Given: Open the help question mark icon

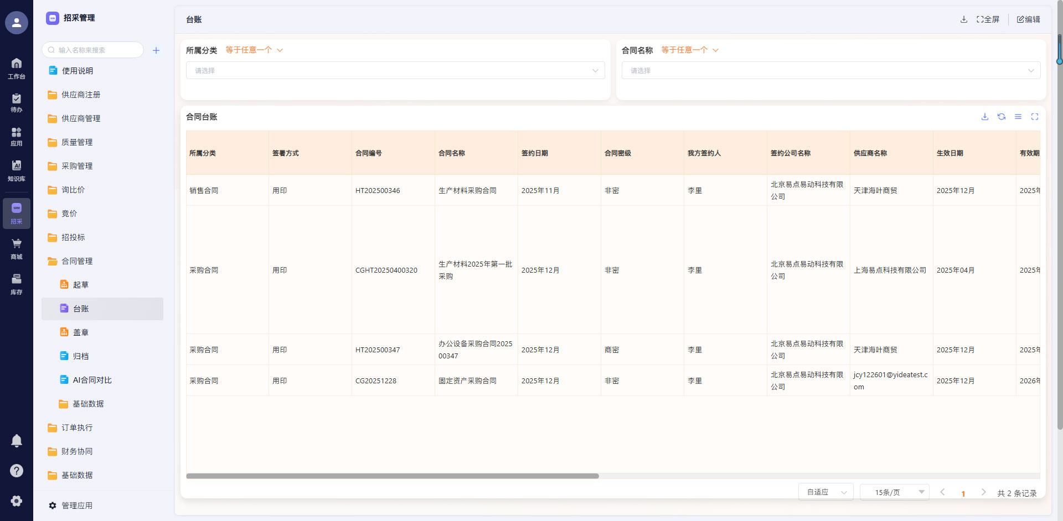Looking at the screenshot, I should click(17, 471).
